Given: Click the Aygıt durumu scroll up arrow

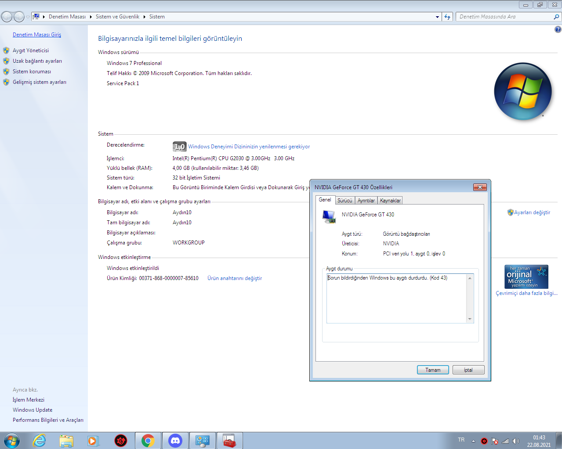Looking at the screenshot, I should coord(470,278).
